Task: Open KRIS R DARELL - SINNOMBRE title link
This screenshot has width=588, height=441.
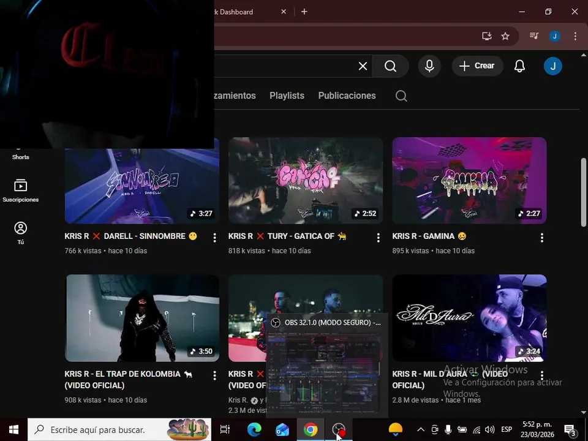Action: coord(130,236)
